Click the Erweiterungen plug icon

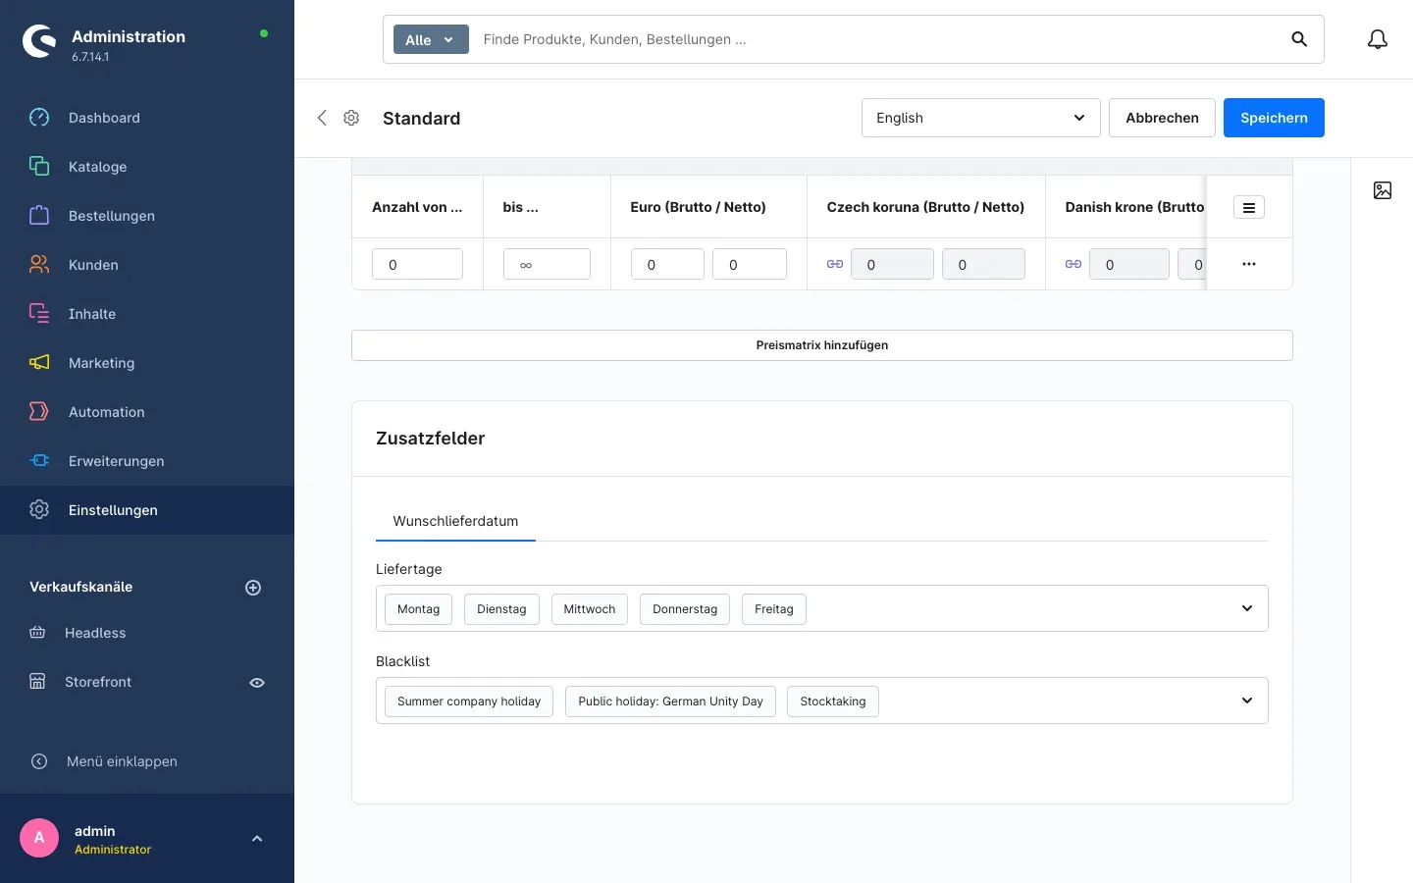tap(39, 461)
